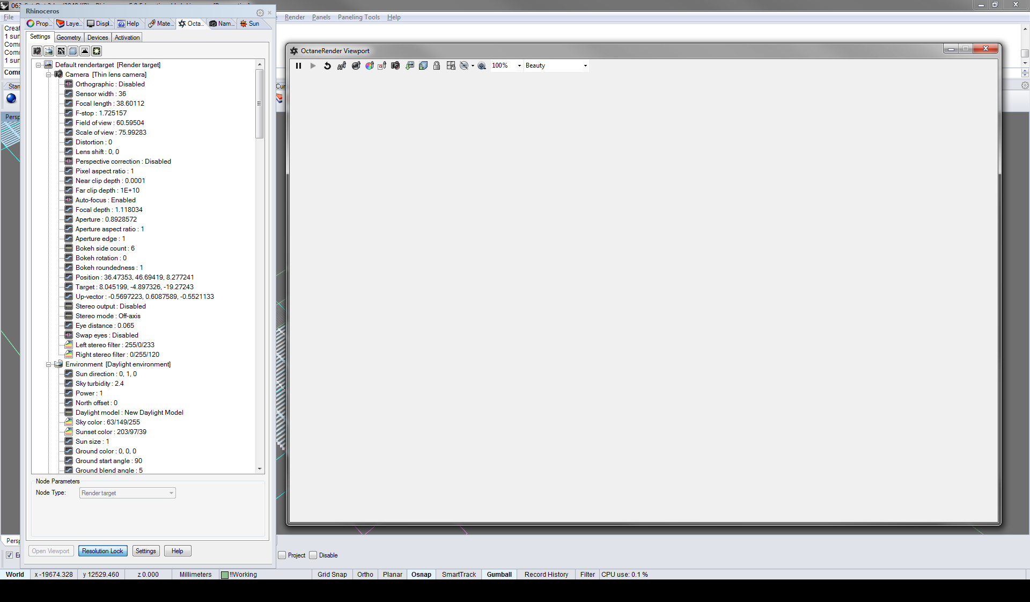Click environment node icon in Settings toolbar
This screenshot has height=602, width=1030.
[x=49, y=51]
